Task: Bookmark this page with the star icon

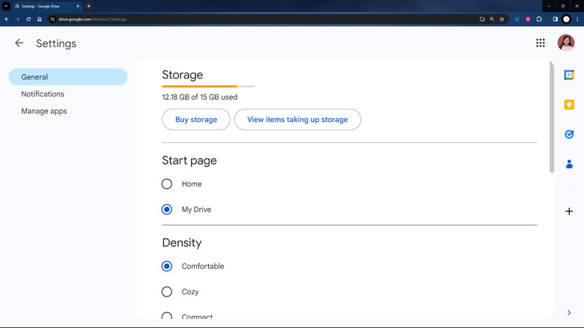Action: click(502, 19)
